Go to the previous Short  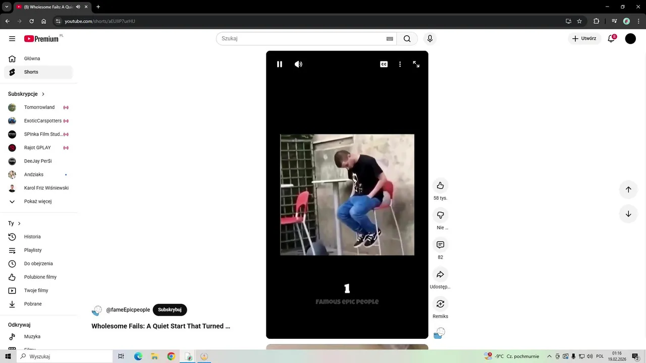[x=628, y=190]
